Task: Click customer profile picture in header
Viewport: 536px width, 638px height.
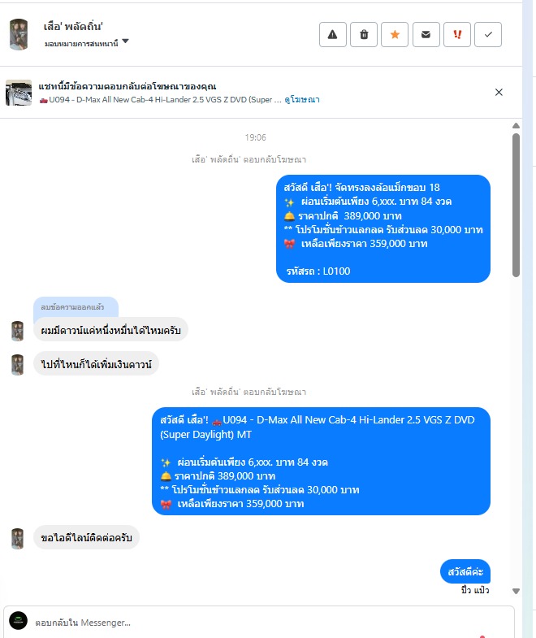Action: 19,34
